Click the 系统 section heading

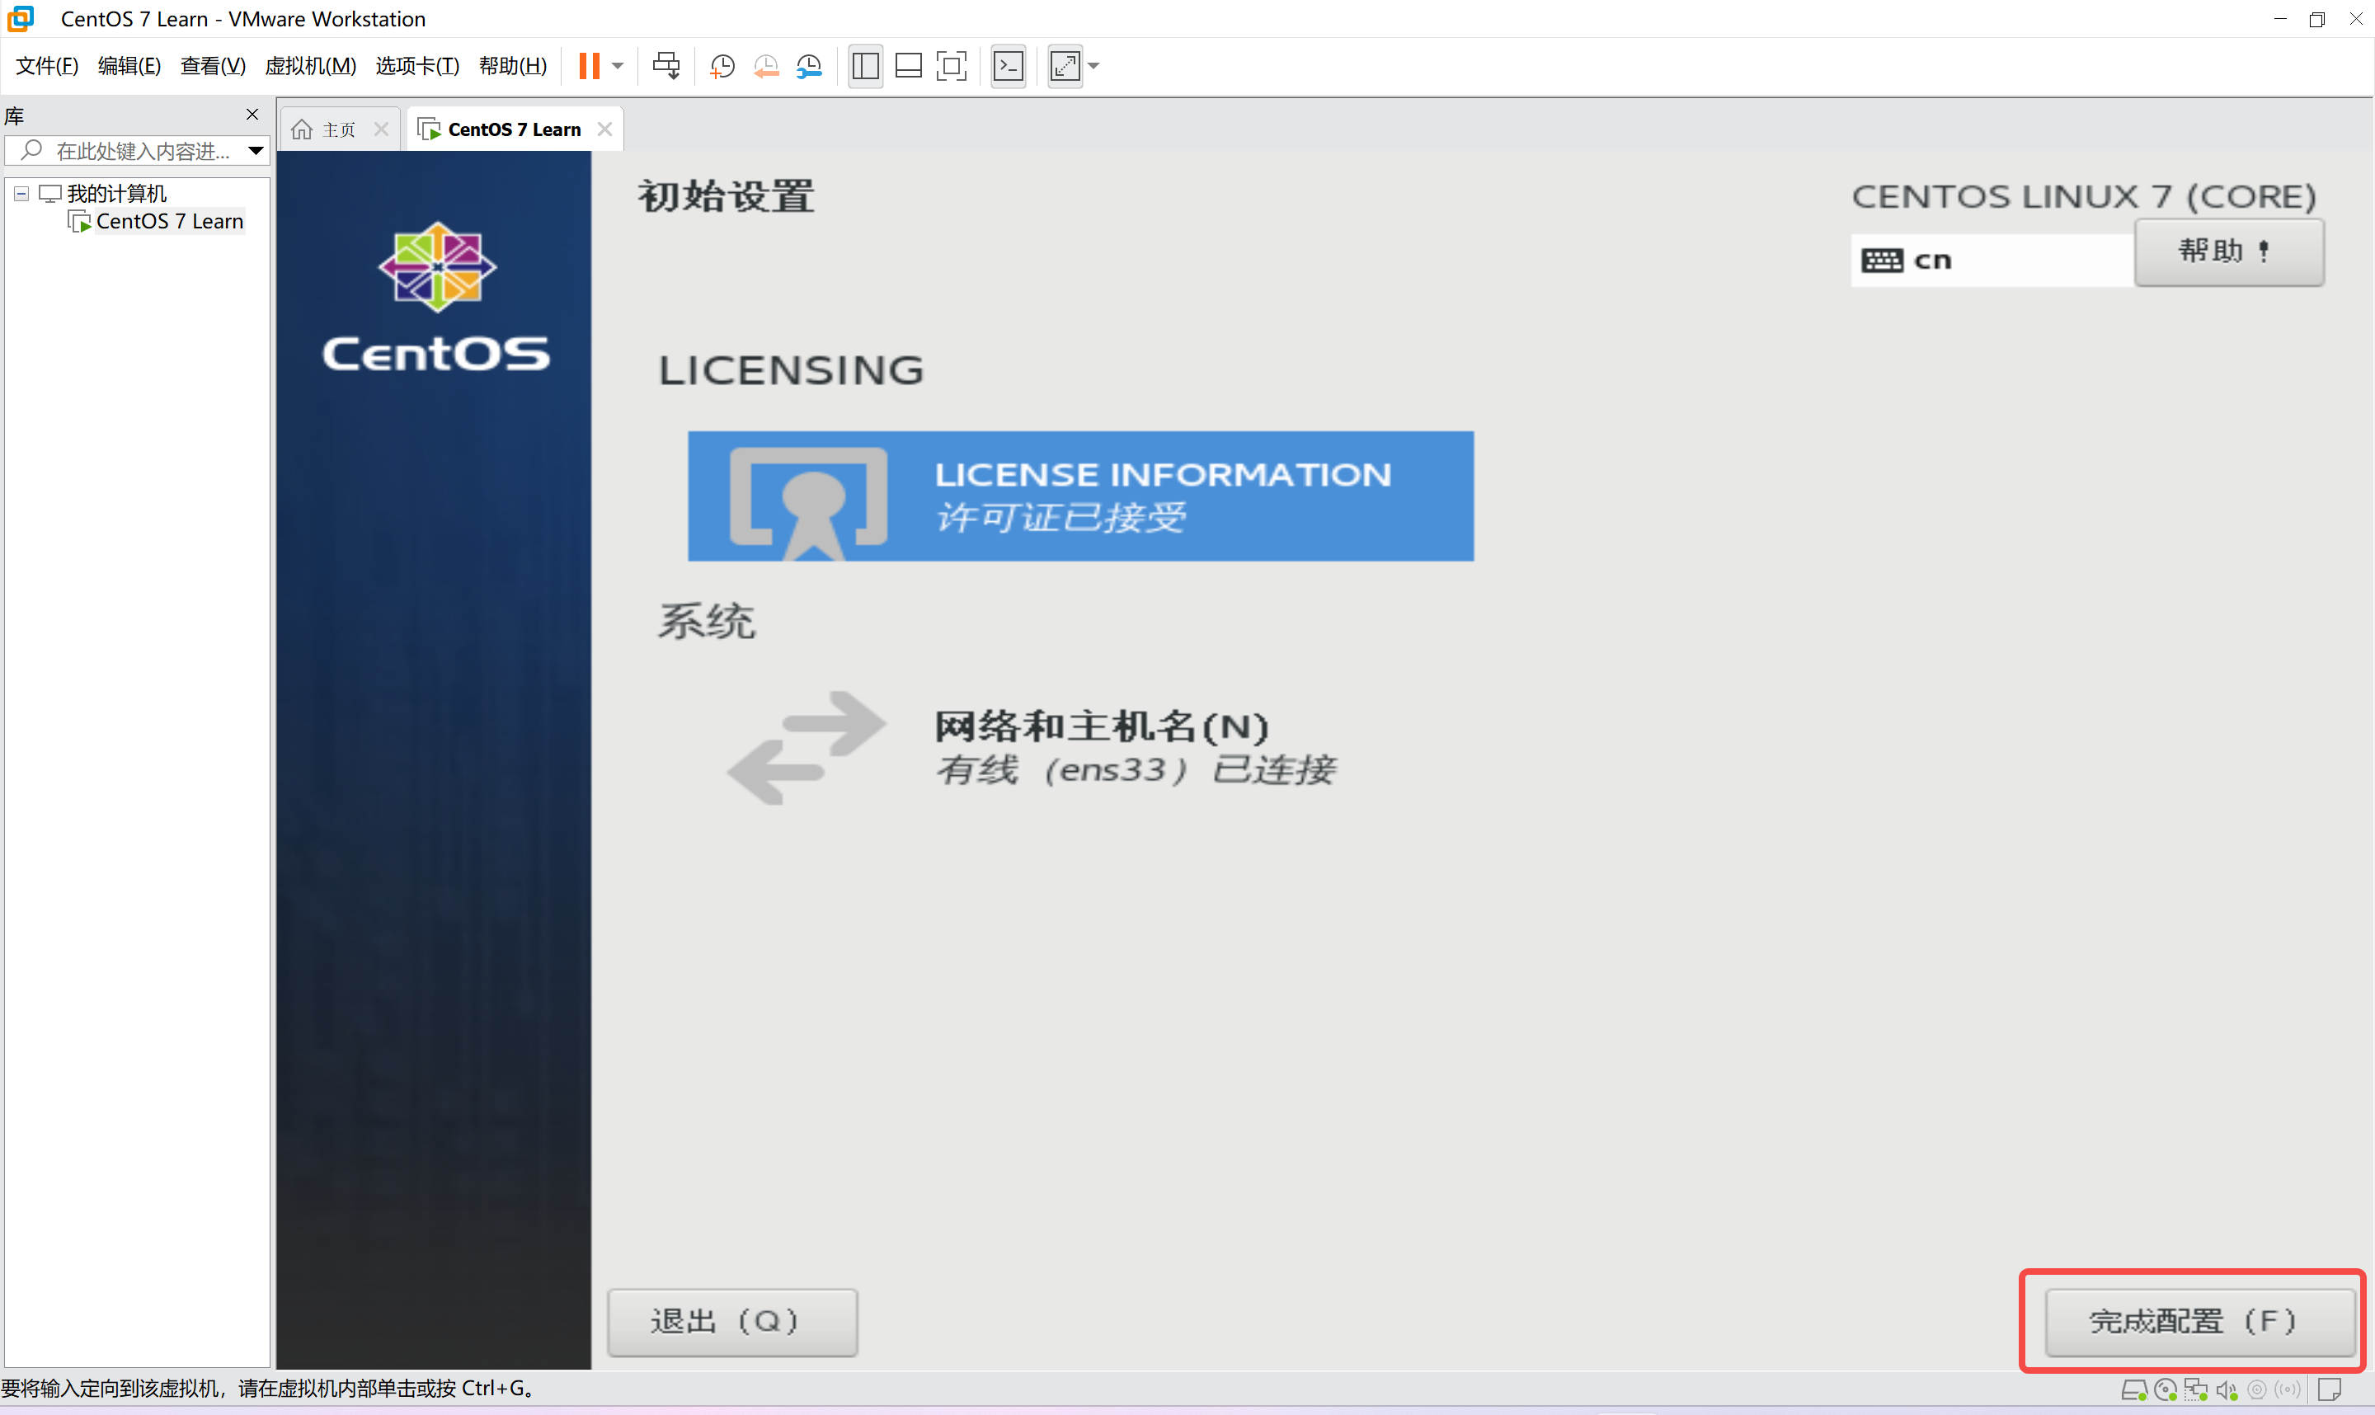(x=707, y=622)
